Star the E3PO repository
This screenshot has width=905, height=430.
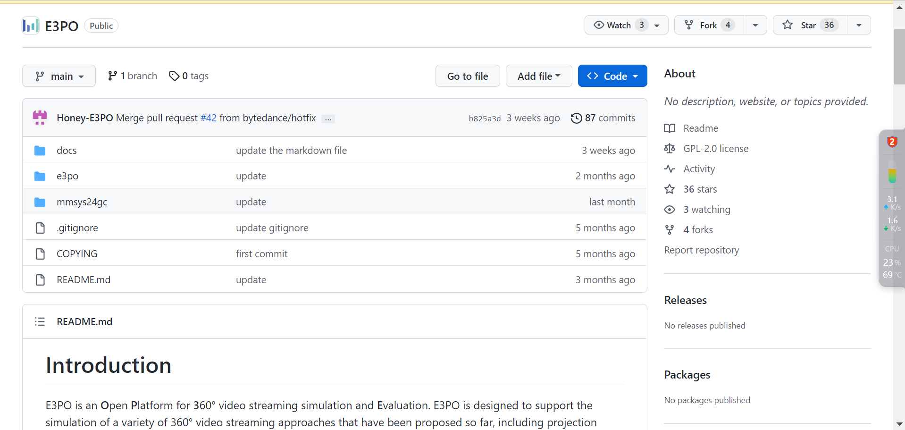(810, 25)
